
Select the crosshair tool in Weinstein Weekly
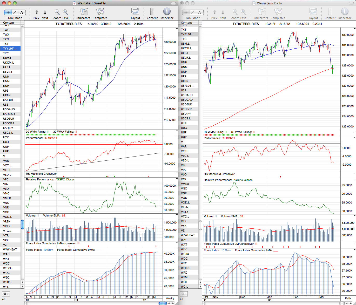8,12
